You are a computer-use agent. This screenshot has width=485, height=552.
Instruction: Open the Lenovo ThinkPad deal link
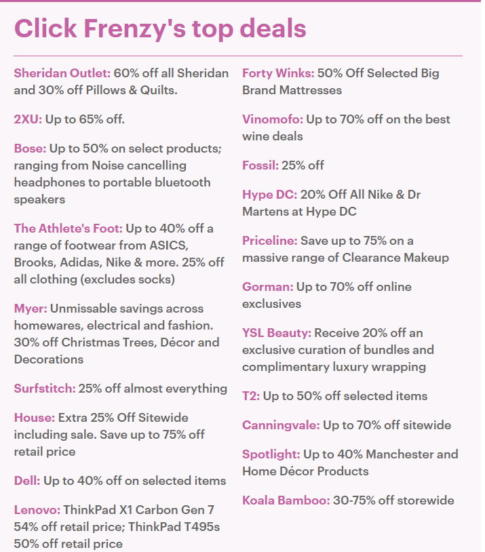click(37, 510)
